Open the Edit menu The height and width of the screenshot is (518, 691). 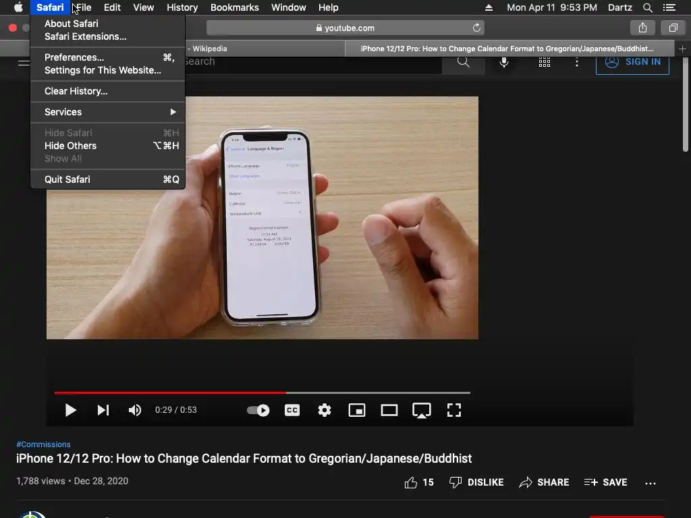pos(112,7)
